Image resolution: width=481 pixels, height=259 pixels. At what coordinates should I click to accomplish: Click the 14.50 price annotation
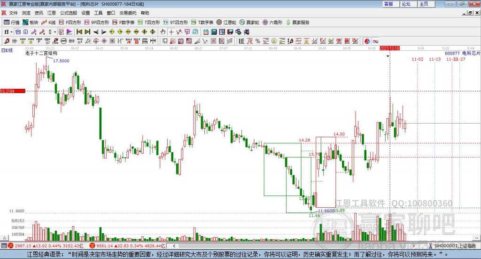tap(339, 134)
